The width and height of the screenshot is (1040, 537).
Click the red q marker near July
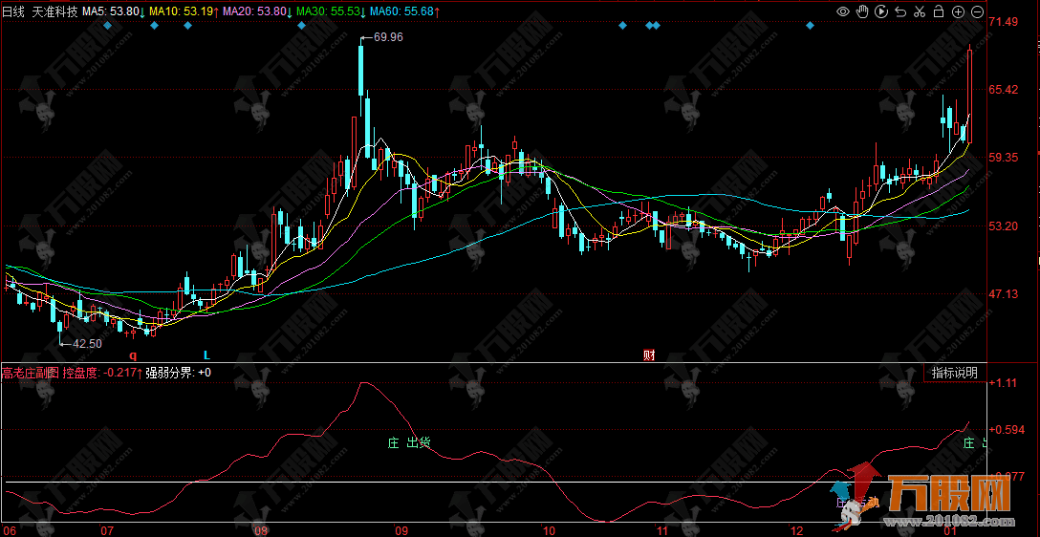coord(133,355)
